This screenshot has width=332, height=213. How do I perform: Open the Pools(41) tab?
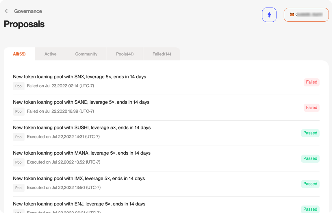125,54
